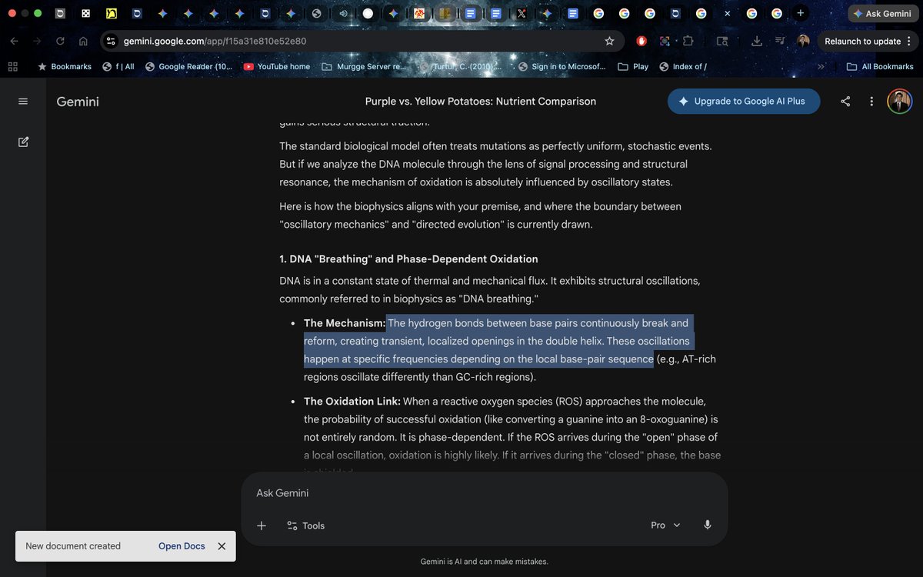Expand the Pro model selector dropdown
This screenshot has height=577, width=923.
tap(665, 525)
